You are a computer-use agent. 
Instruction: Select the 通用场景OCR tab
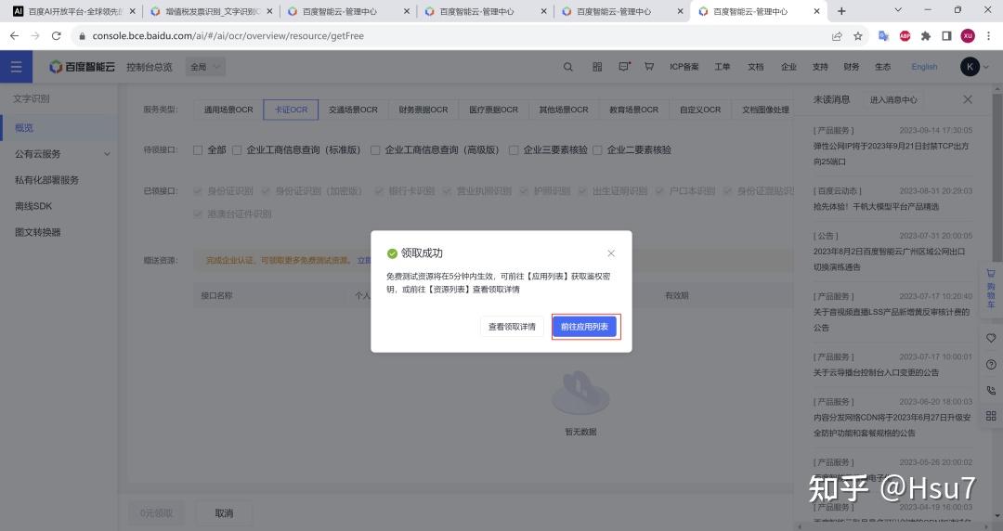(228, 110)
